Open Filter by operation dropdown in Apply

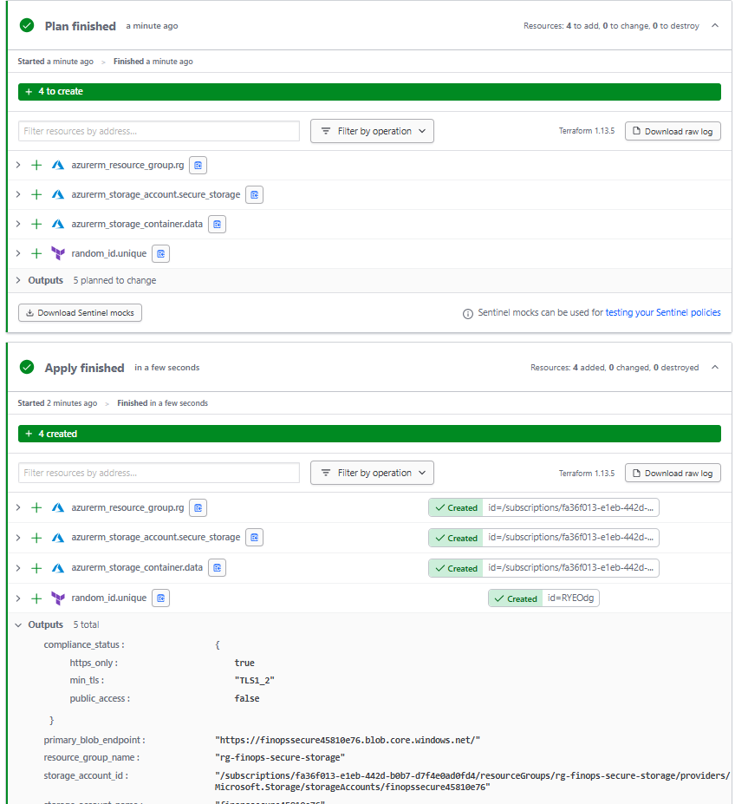pyautogui.click(x=372, y=473)
